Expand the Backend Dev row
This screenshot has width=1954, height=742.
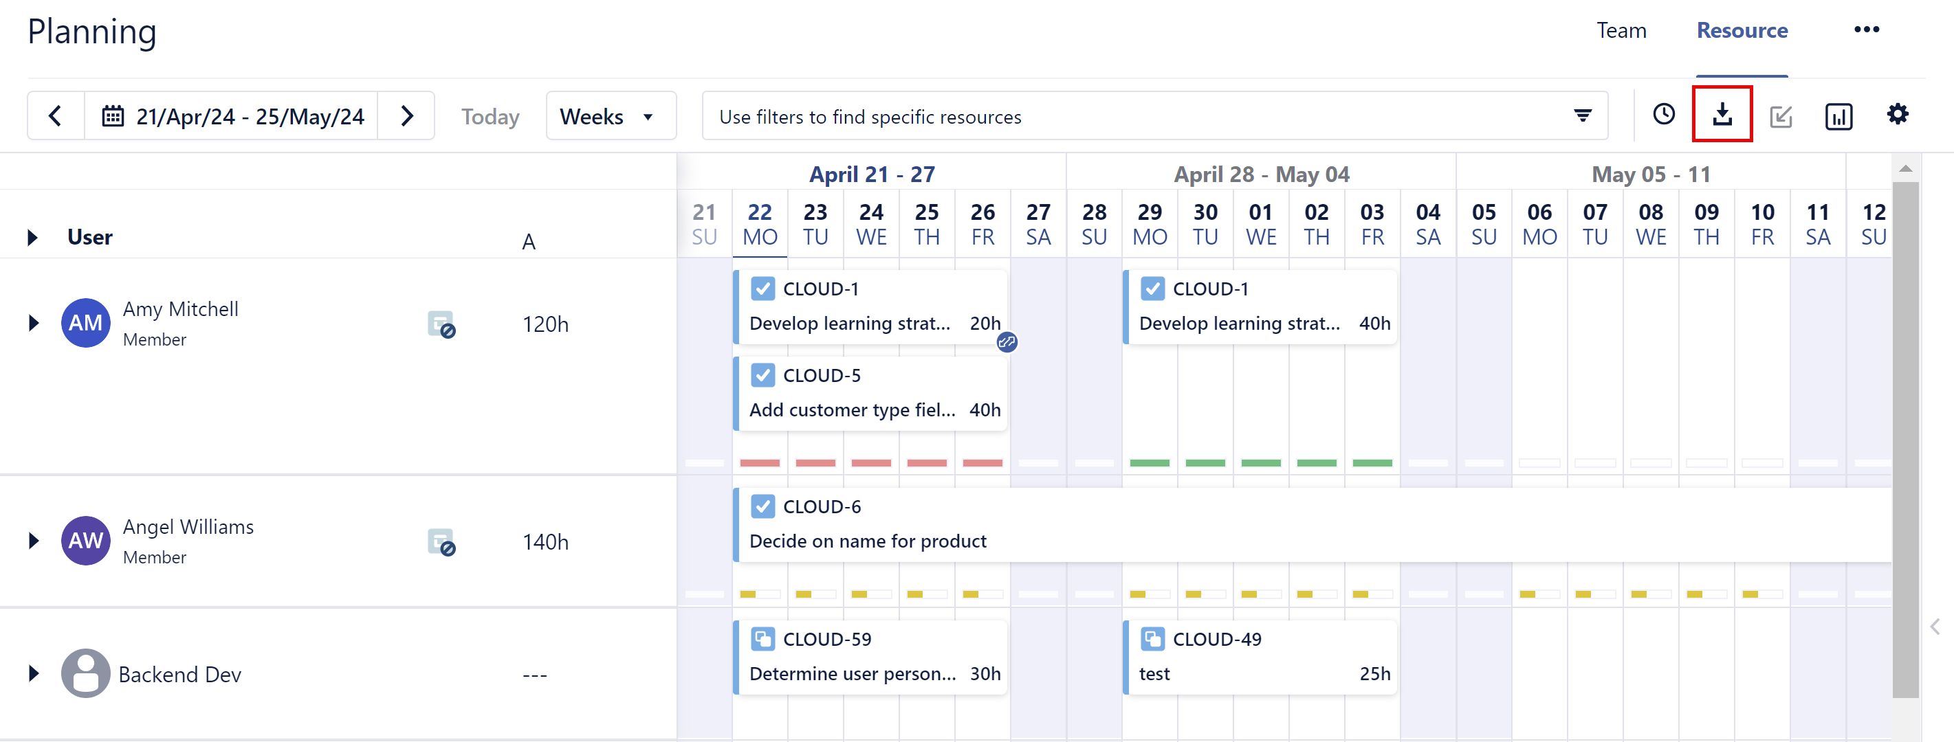point(34,674)
